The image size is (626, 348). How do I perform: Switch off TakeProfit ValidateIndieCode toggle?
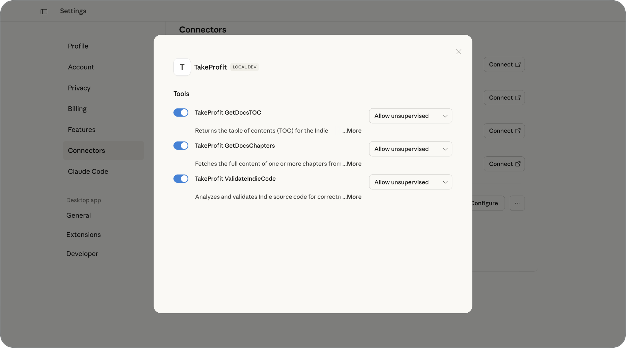coord(181,179)
